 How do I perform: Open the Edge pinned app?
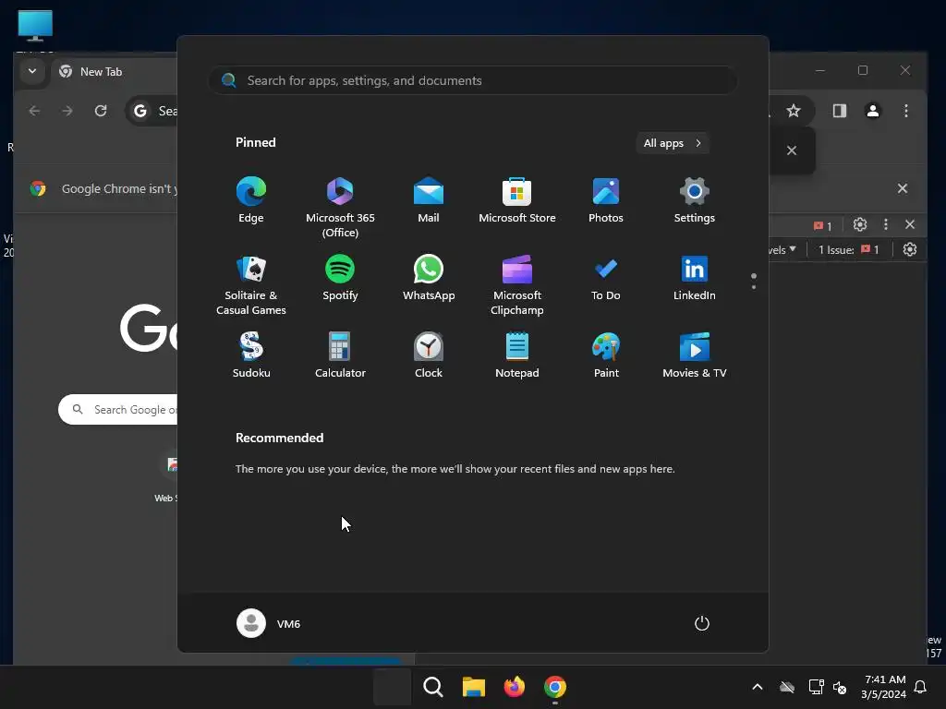coord(251,200)
